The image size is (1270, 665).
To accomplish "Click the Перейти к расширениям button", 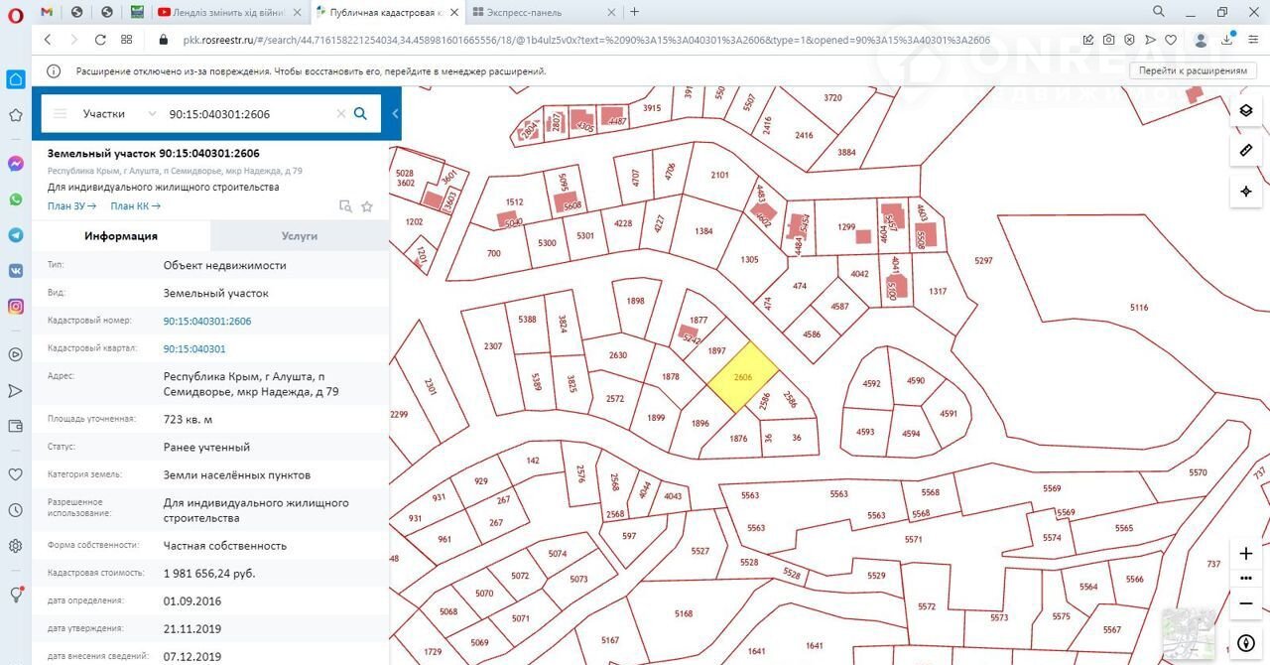I will point(1192,71).
